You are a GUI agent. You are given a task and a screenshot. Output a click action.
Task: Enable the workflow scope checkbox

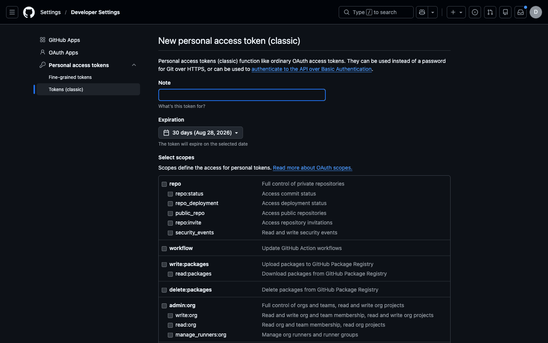164,248
